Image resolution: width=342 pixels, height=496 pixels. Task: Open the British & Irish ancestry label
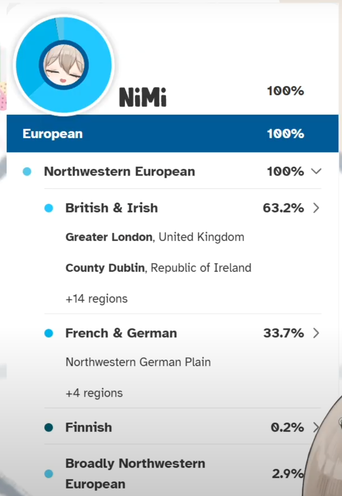pos(111,208)
